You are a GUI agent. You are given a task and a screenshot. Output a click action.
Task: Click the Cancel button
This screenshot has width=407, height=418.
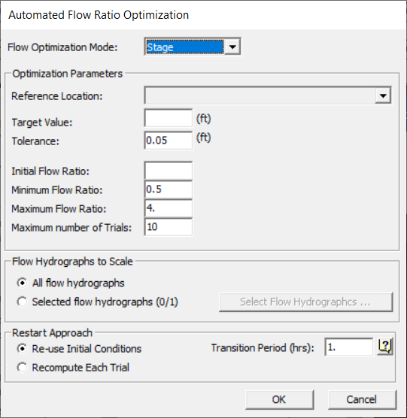click(x=362, y=400)
